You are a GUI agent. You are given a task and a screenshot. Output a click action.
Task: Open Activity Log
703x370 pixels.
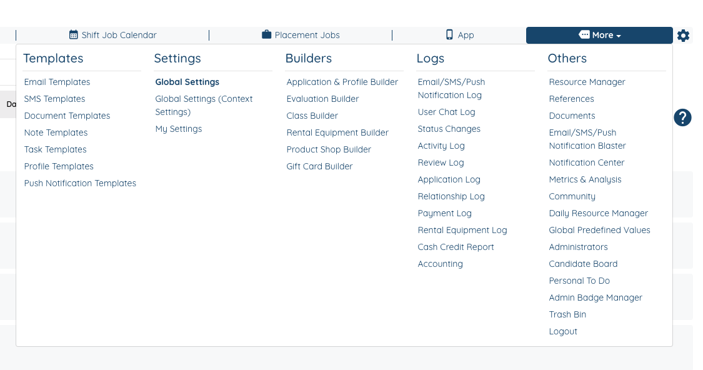click(441, 146)
